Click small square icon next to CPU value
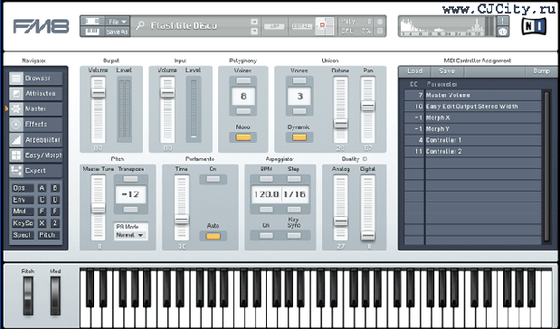Image resolution: width=560 pixels, height=329 pixels. [380, 31]
